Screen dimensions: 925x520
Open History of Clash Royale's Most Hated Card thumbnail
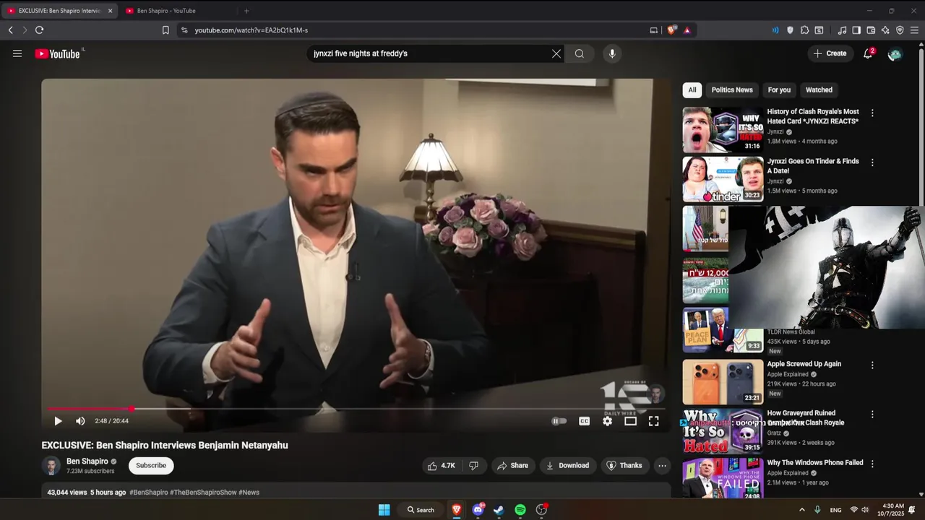[x=723, y=130]
